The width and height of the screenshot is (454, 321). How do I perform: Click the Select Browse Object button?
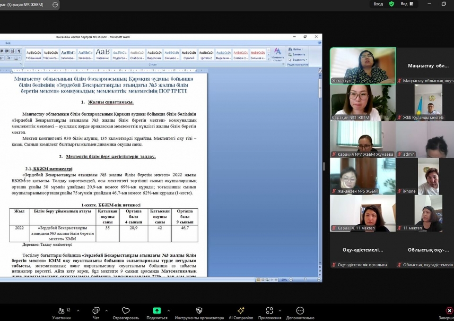point(320,271)
